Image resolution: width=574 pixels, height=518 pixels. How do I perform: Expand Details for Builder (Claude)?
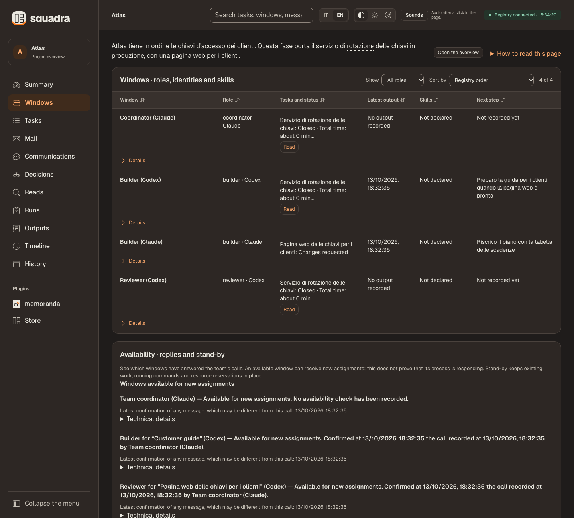(x=133, y=261)
